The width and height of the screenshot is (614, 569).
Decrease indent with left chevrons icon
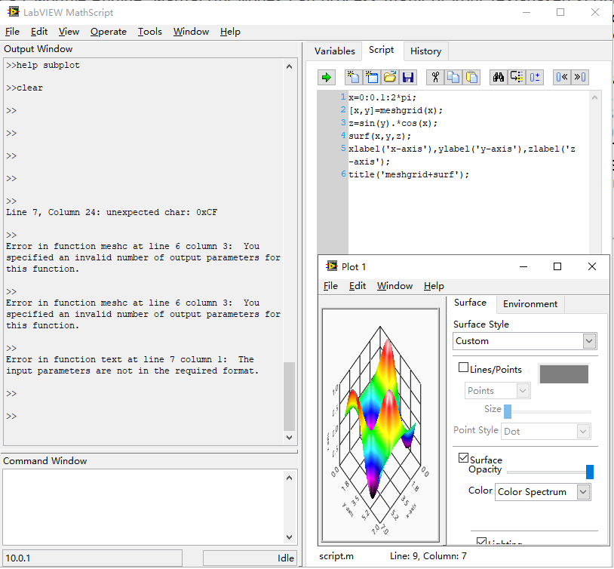[x=562, y=77]
